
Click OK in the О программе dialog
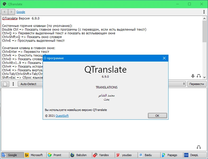coord(157,116)
